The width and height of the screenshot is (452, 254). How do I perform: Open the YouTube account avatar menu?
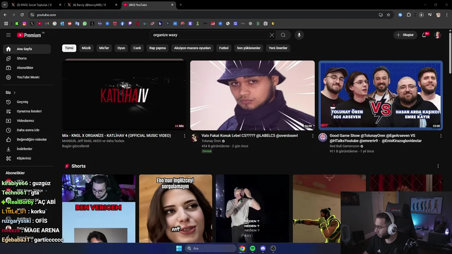(438, 35)
